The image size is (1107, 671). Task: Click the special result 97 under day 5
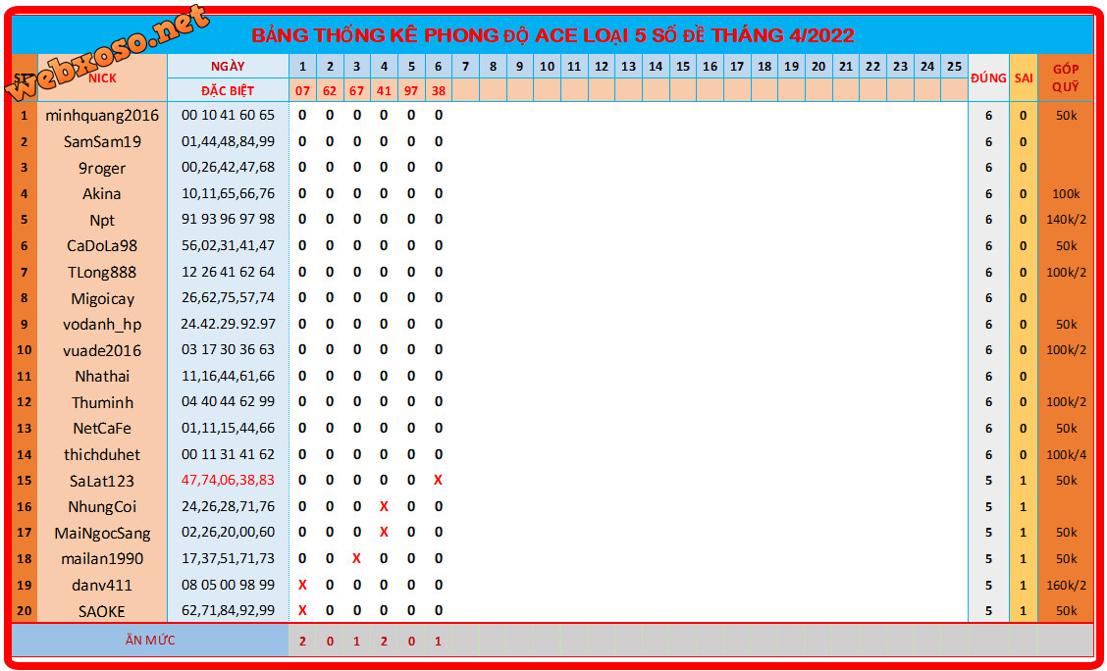[411, 90]
